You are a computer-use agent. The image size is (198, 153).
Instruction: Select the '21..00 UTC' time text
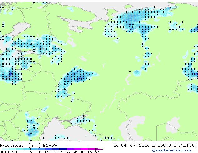[x=164, y=146]
